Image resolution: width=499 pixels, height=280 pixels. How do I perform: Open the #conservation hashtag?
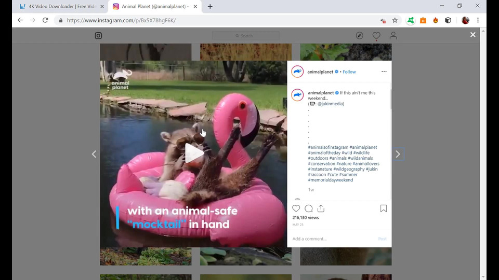pos(321,164)
